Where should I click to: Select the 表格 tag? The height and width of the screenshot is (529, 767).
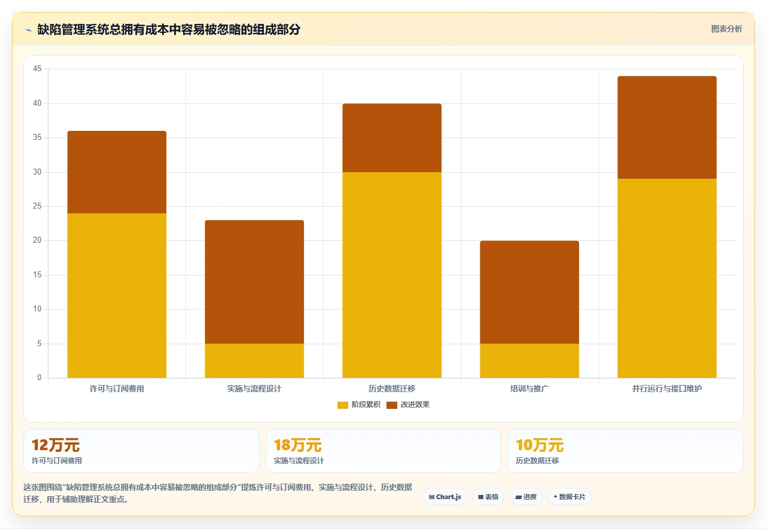coord(488,497)
